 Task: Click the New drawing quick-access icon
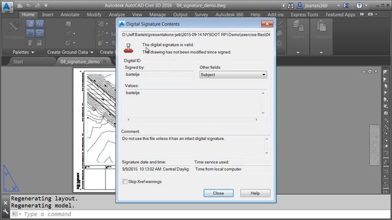[20, 5]
